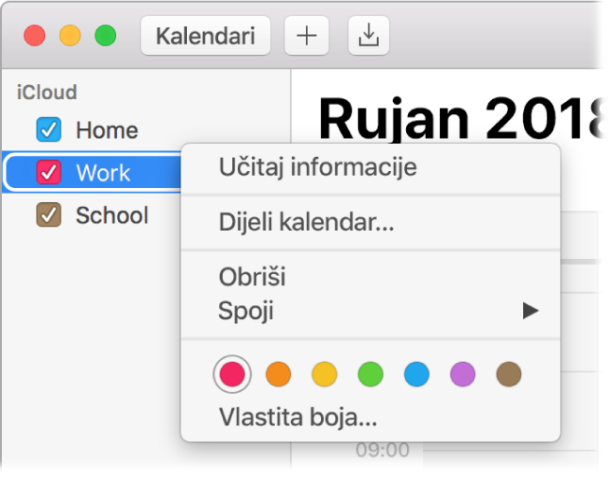This screenshot has height=479, width=610.
Task: Pick the yellow color swatch
Action: click(x=324, y=374)
